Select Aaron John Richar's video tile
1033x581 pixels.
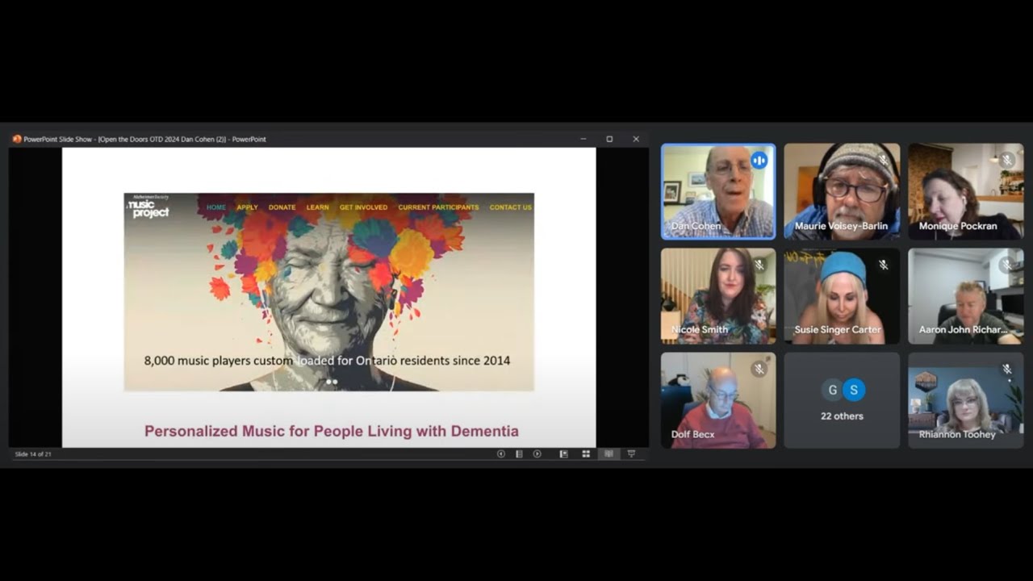[x=966, y=295]
